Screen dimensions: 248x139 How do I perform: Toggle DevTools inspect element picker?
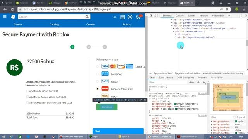(x=151, y=15)
